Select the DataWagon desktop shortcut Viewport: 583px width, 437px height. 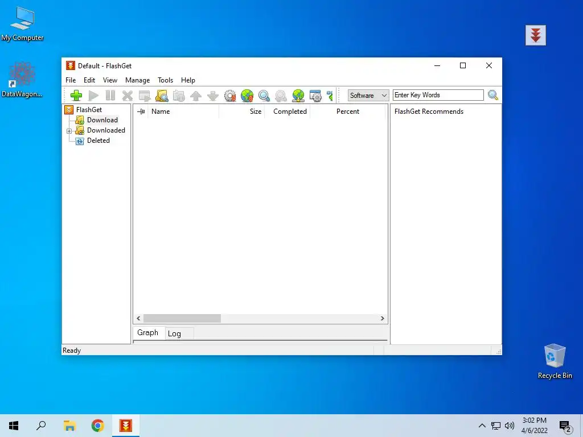22,80
